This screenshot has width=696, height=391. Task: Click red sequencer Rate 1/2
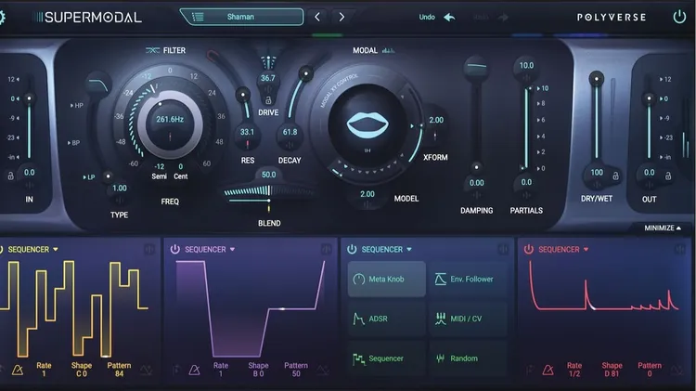pos(574,370)
